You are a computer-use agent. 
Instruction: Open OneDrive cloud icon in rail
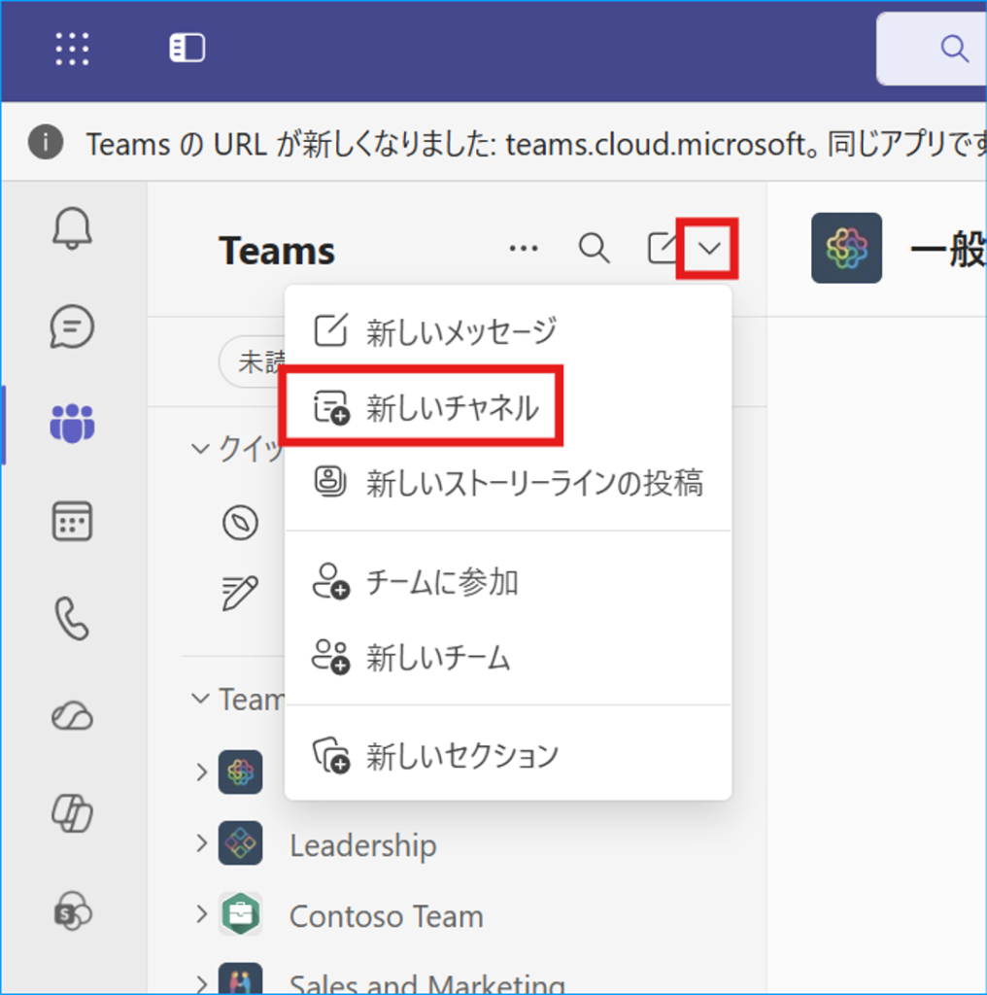point(72,716)
